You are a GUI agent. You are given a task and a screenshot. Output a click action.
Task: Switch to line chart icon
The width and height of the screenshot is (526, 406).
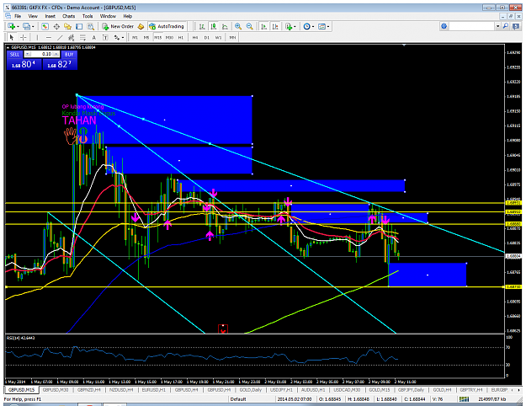tap(225, 26)
